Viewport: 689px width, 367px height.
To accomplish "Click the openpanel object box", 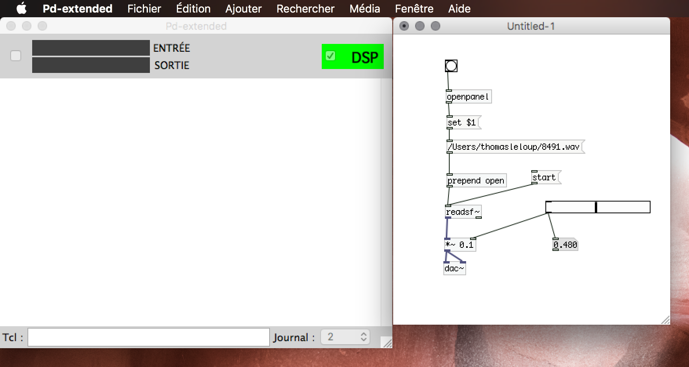I will (468, 97).
